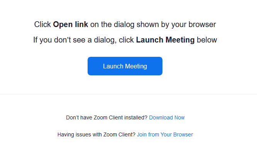Click 'Having issues with Zoom Client?' text
The height and width of the screenshot is (148, 257).
[x=96, y=134]
